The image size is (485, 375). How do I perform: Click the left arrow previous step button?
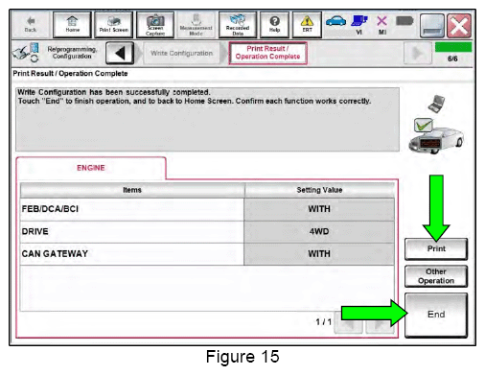(120, 53)
